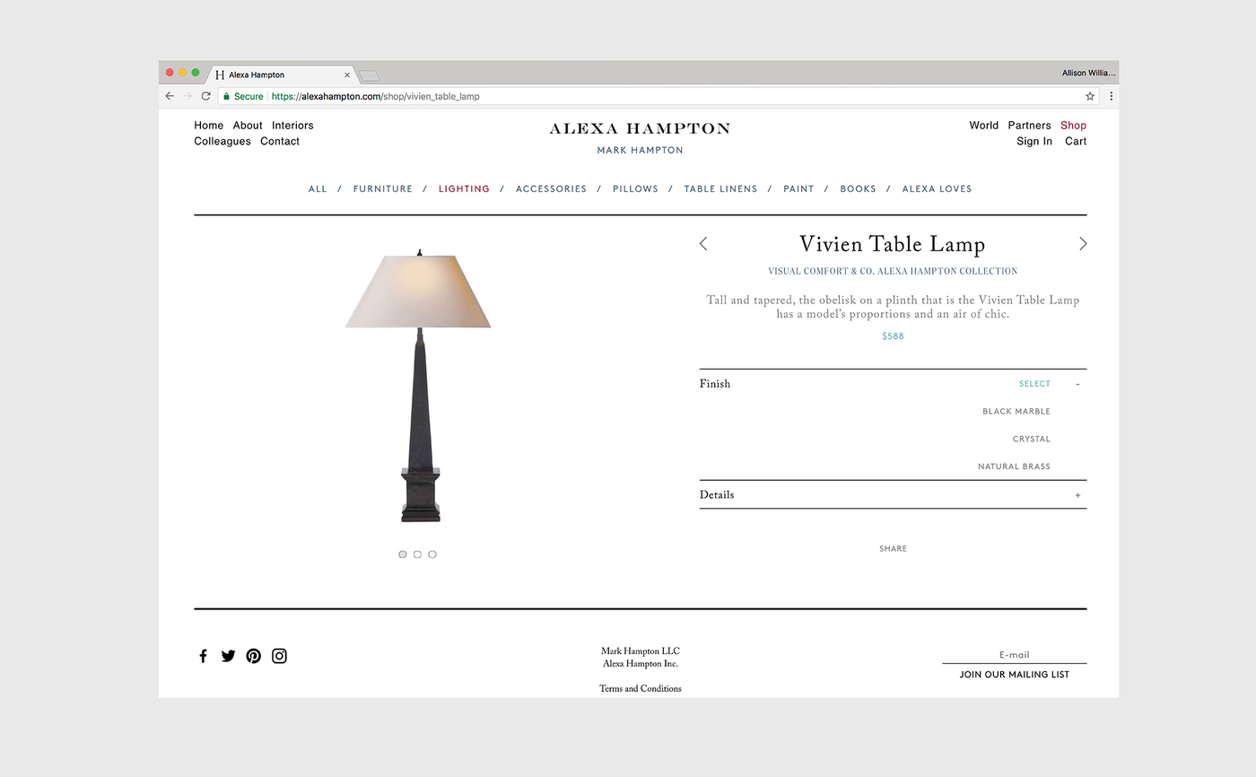
Task: Open the Instagram icon in footer
Action: (x=279, y=656)
